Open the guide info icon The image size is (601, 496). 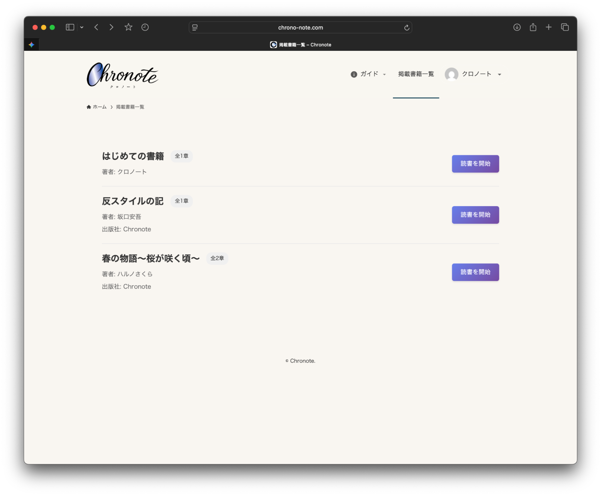(354, 74)
